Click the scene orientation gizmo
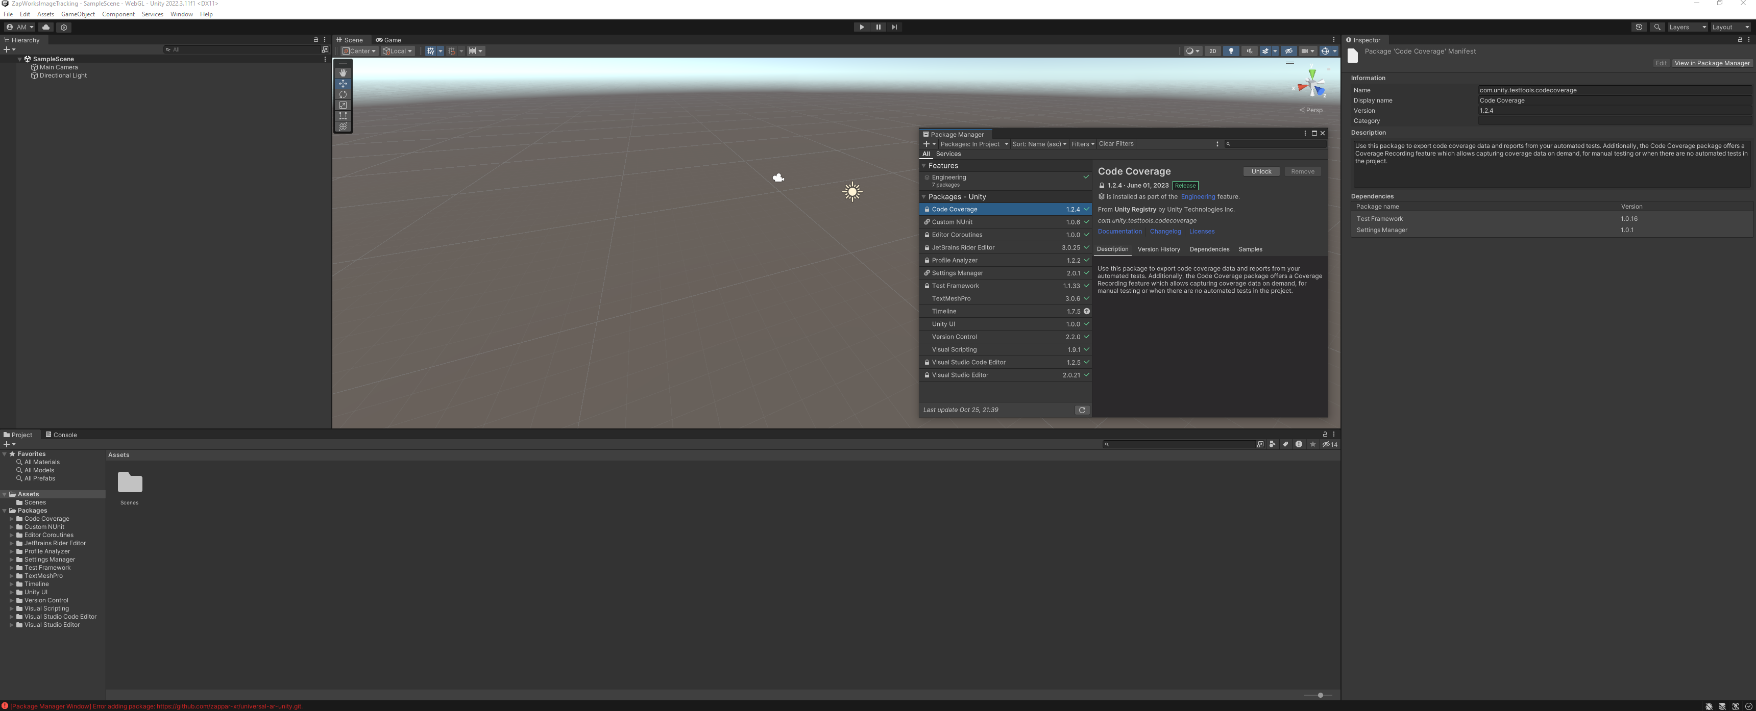The width and height of the screenshot is (1756, 711). [1311, 86]
